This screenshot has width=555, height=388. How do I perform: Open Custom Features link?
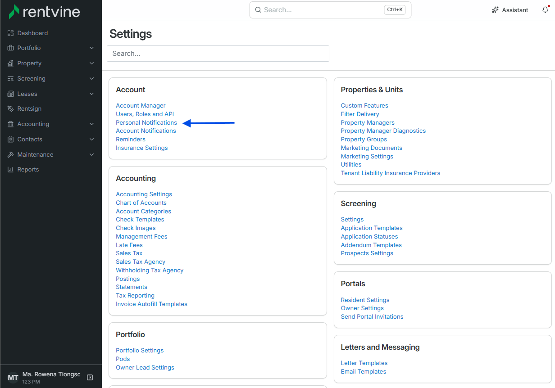tap(364, 105)
